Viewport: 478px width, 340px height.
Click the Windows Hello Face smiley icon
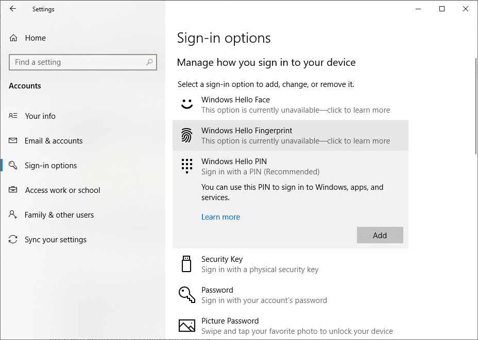[186, 104]
